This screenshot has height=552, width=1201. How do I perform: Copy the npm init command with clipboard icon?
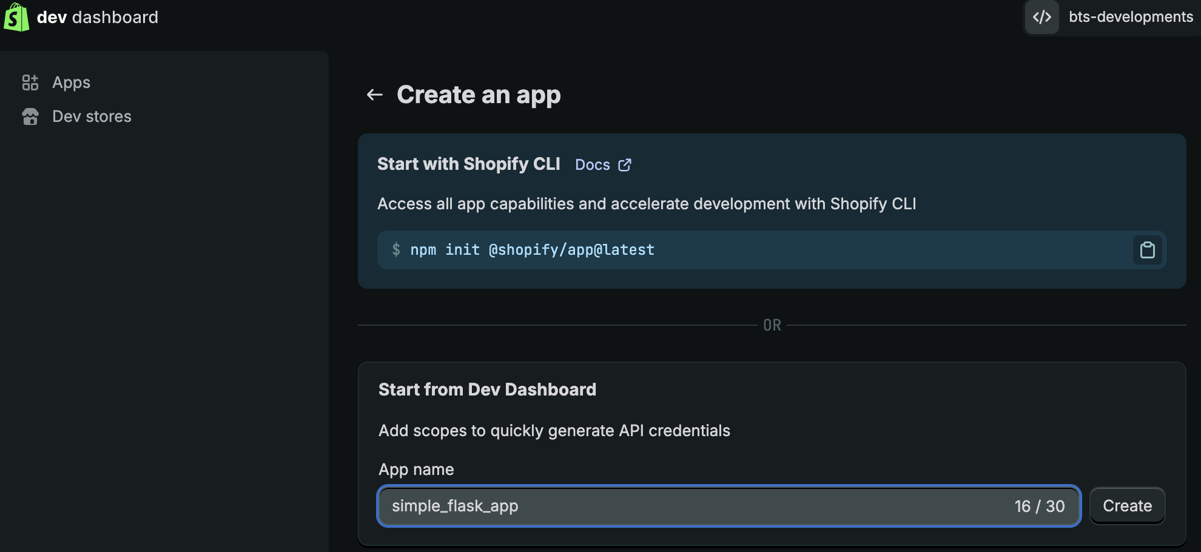pyautogui.click(x=1148, y=250)
